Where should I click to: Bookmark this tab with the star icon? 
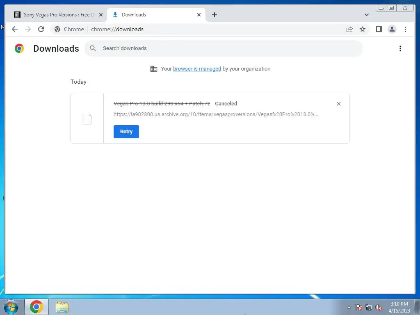click(x=363, y=29)
